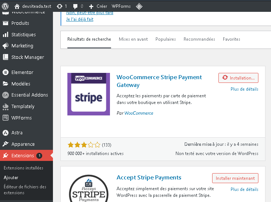Switch to Recommandées tab
Viewport: 271px width, 202px height.
pyautogui.click(x=199, y=39)
